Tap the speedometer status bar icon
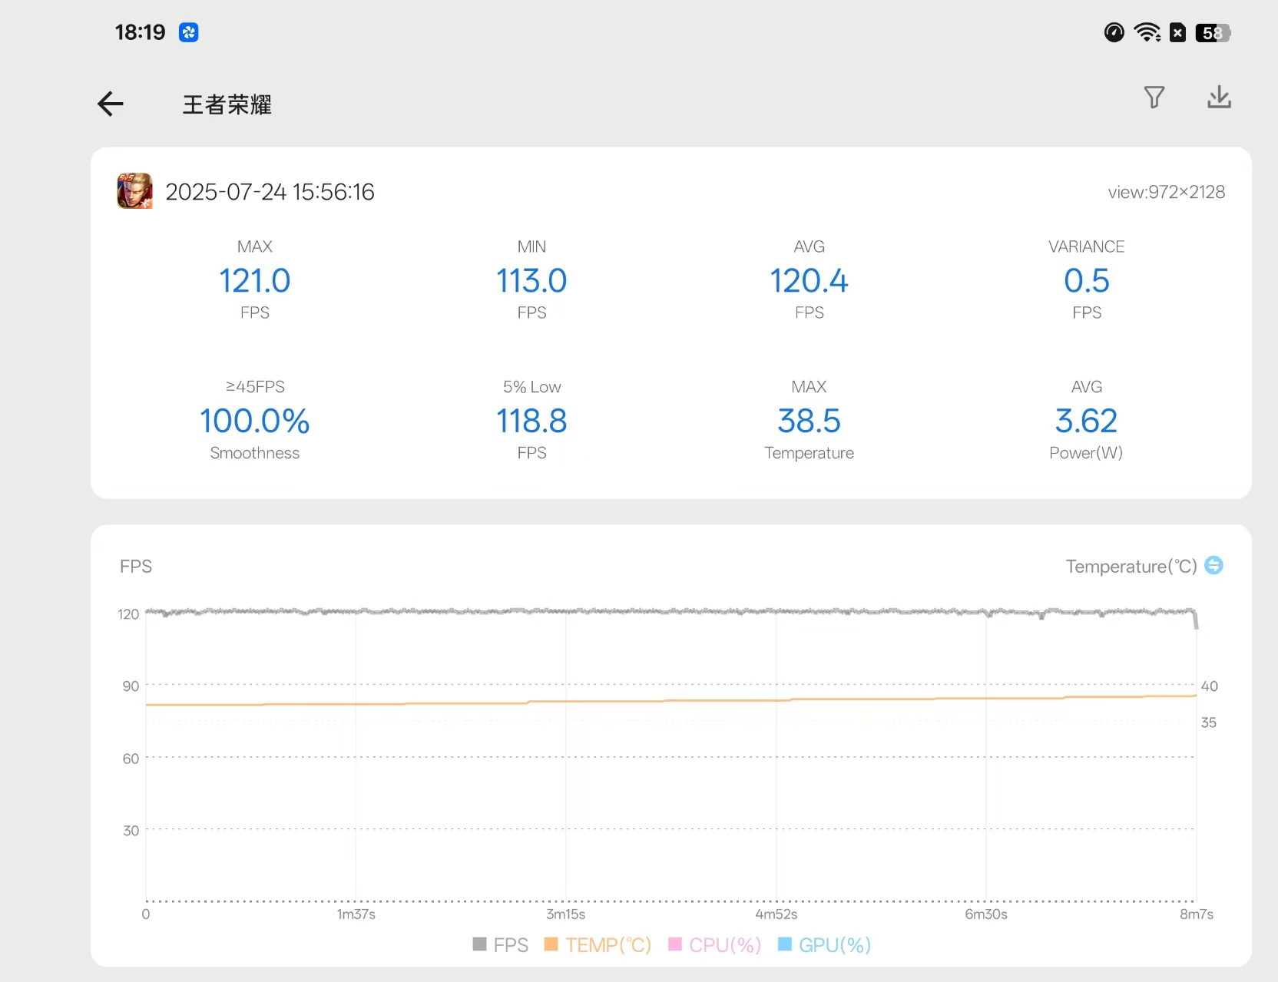Viewport: 1278px width, 982px height. [x=1114, y=32]
